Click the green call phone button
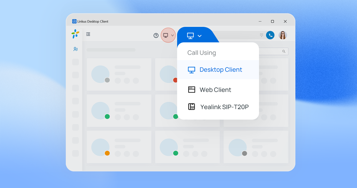 coord(270,35)
